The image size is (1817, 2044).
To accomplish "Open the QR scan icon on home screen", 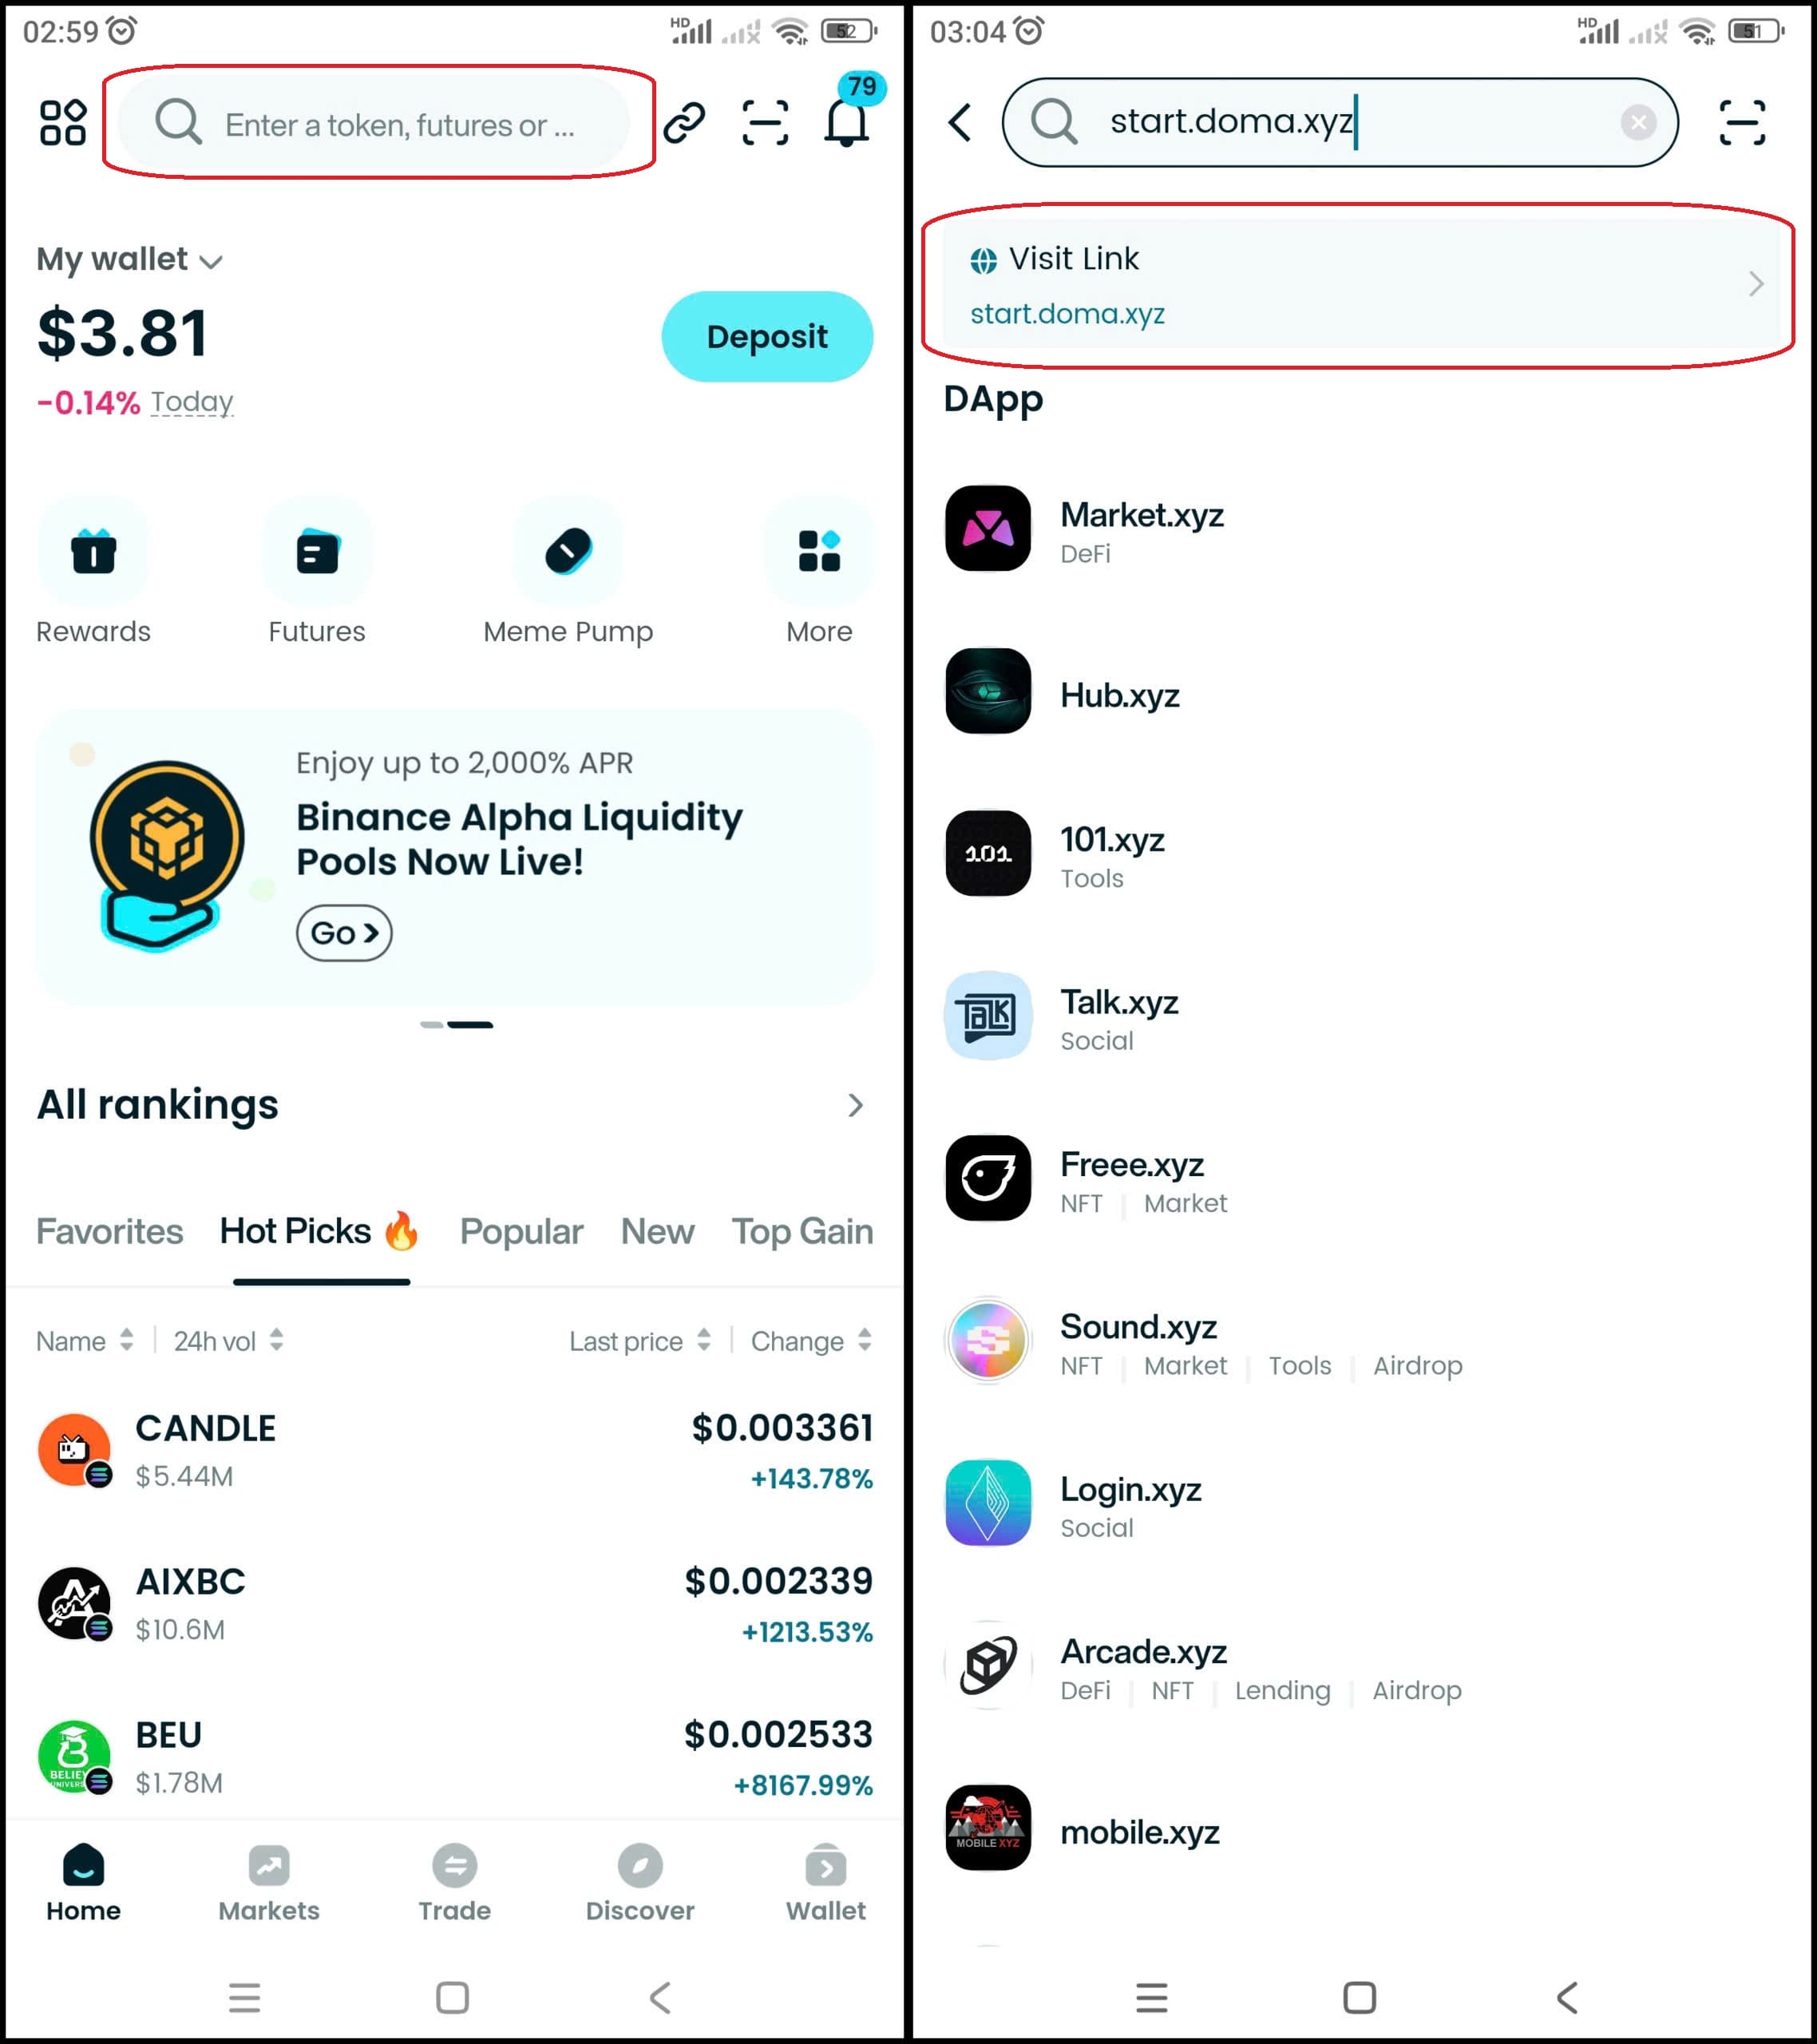I will tap(765, 122).
